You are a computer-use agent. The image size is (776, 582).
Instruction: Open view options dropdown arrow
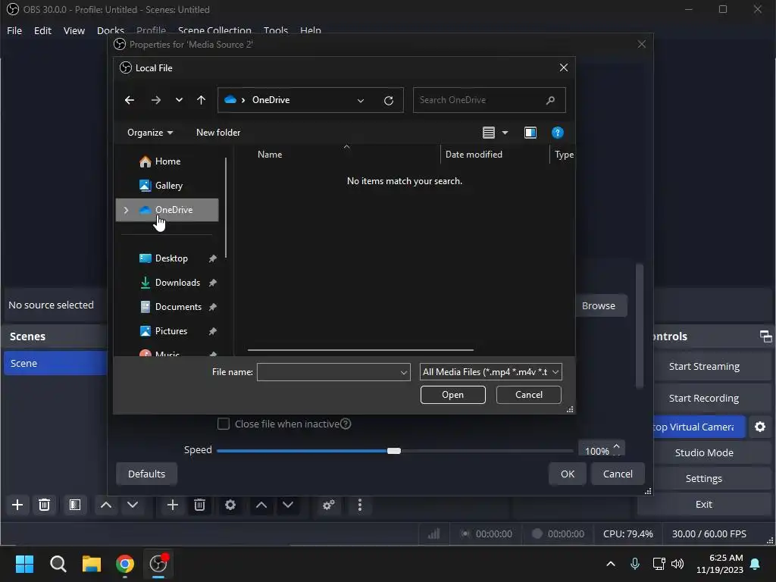(x=505, y=133)
